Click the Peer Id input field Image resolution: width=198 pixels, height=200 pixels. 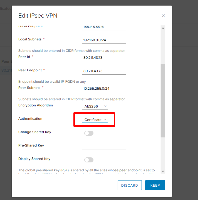point(104,58)
